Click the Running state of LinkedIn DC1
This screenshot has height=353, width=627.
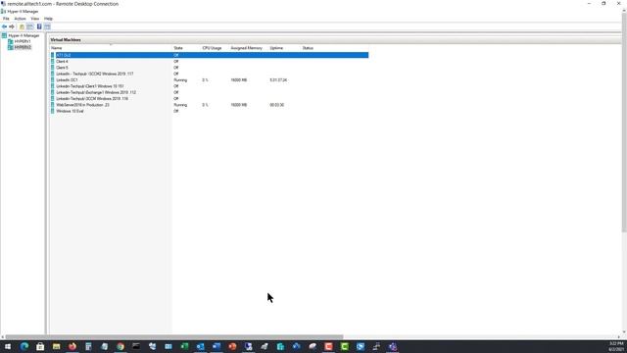pyautogui.click(x=180, y=80)
